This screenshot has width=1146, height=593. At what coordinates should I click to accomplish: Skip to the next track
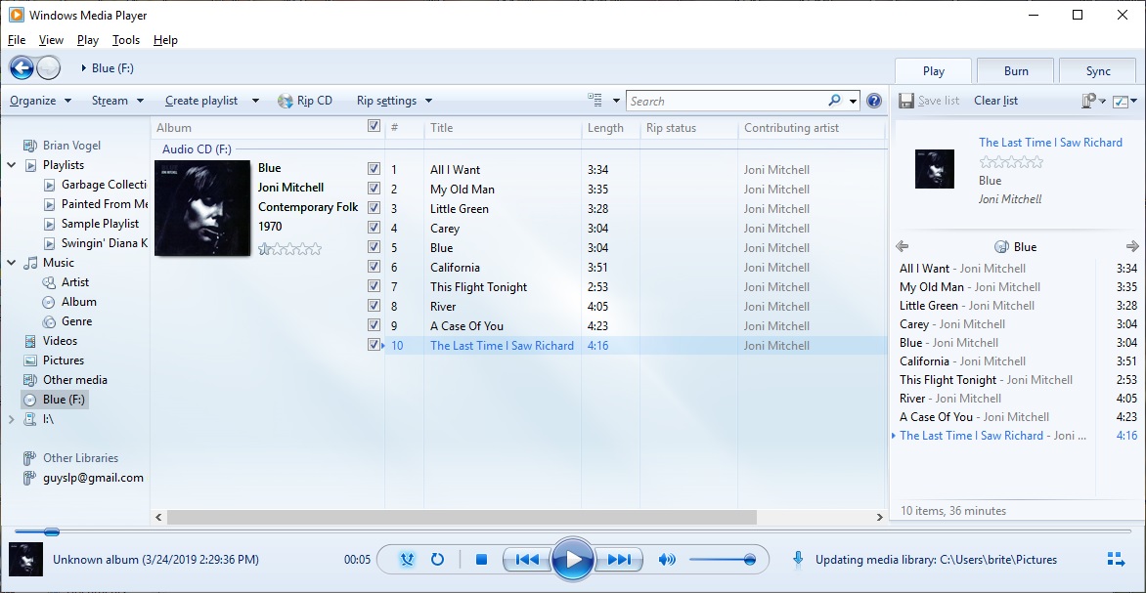coord(619,560)
